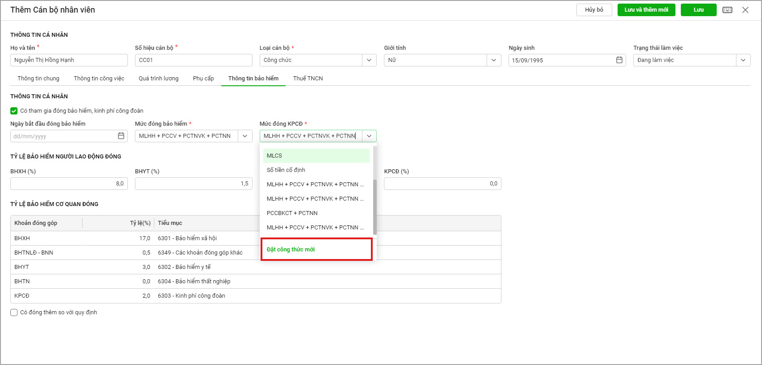
Task: Open the Trạng thái làm việc dropdown
Action: [743, 60]
